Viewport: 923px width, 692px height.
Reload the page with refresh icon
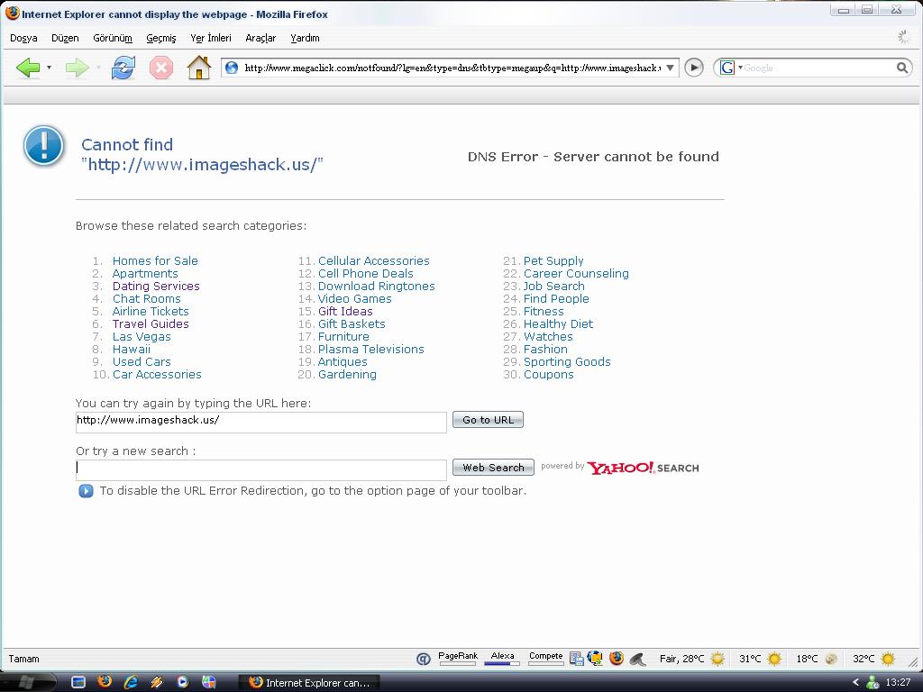[x=123, y=68]
